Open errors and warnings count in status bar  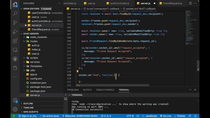[x=106, y=116]
